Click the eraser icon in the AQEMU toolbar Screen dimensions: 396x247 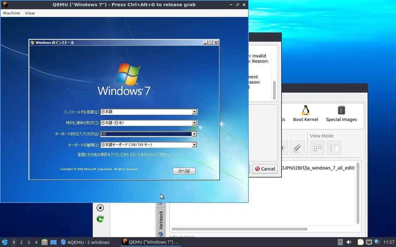tap(297, 148)
